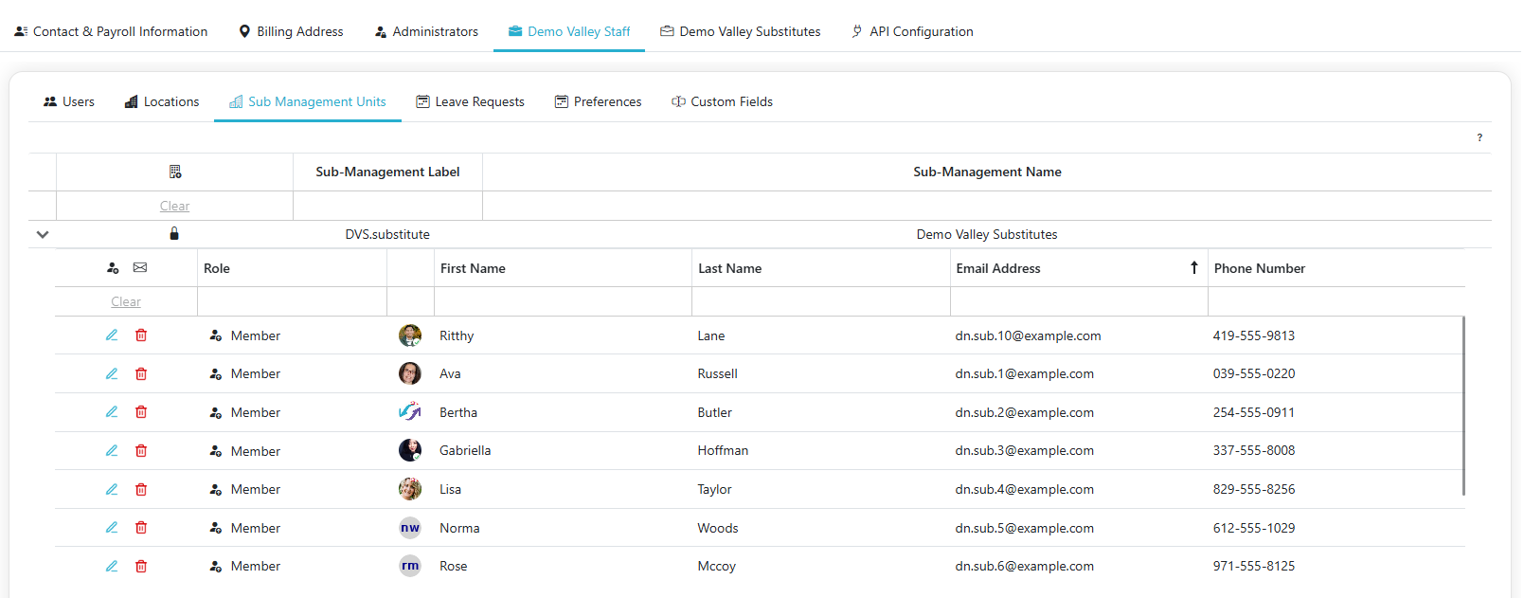
Task: Click the edit pencil for Bertha Butler
Action: (x=112, y=412)
